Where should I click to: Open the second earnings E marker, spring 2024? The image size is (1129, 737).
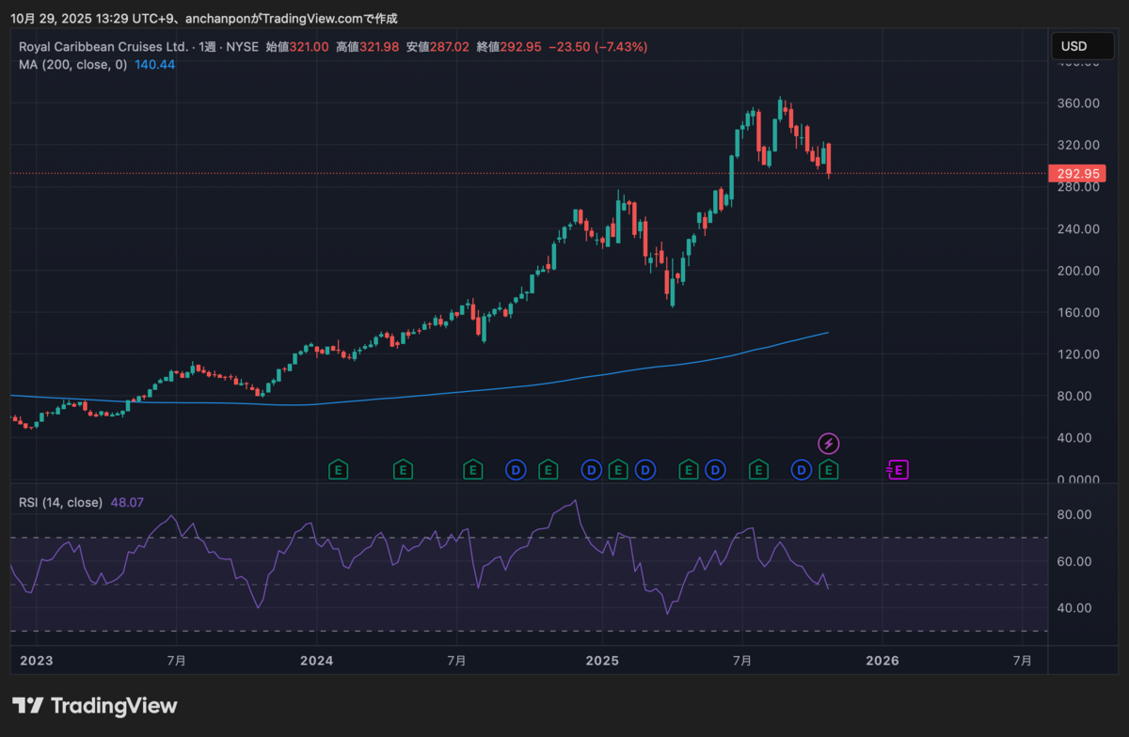pyautogui.click(x=403, y=468)
